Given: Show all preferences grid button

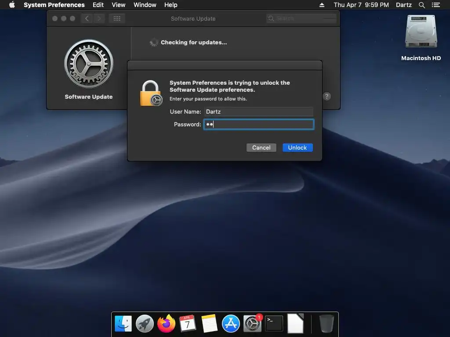Looking at the screenshot, I should click(x=117, y=18).
